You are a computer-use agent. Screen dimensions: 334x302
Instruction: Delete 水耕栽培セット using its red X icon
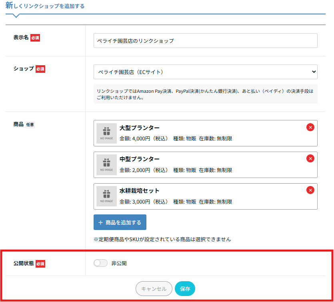coord(310,190)
